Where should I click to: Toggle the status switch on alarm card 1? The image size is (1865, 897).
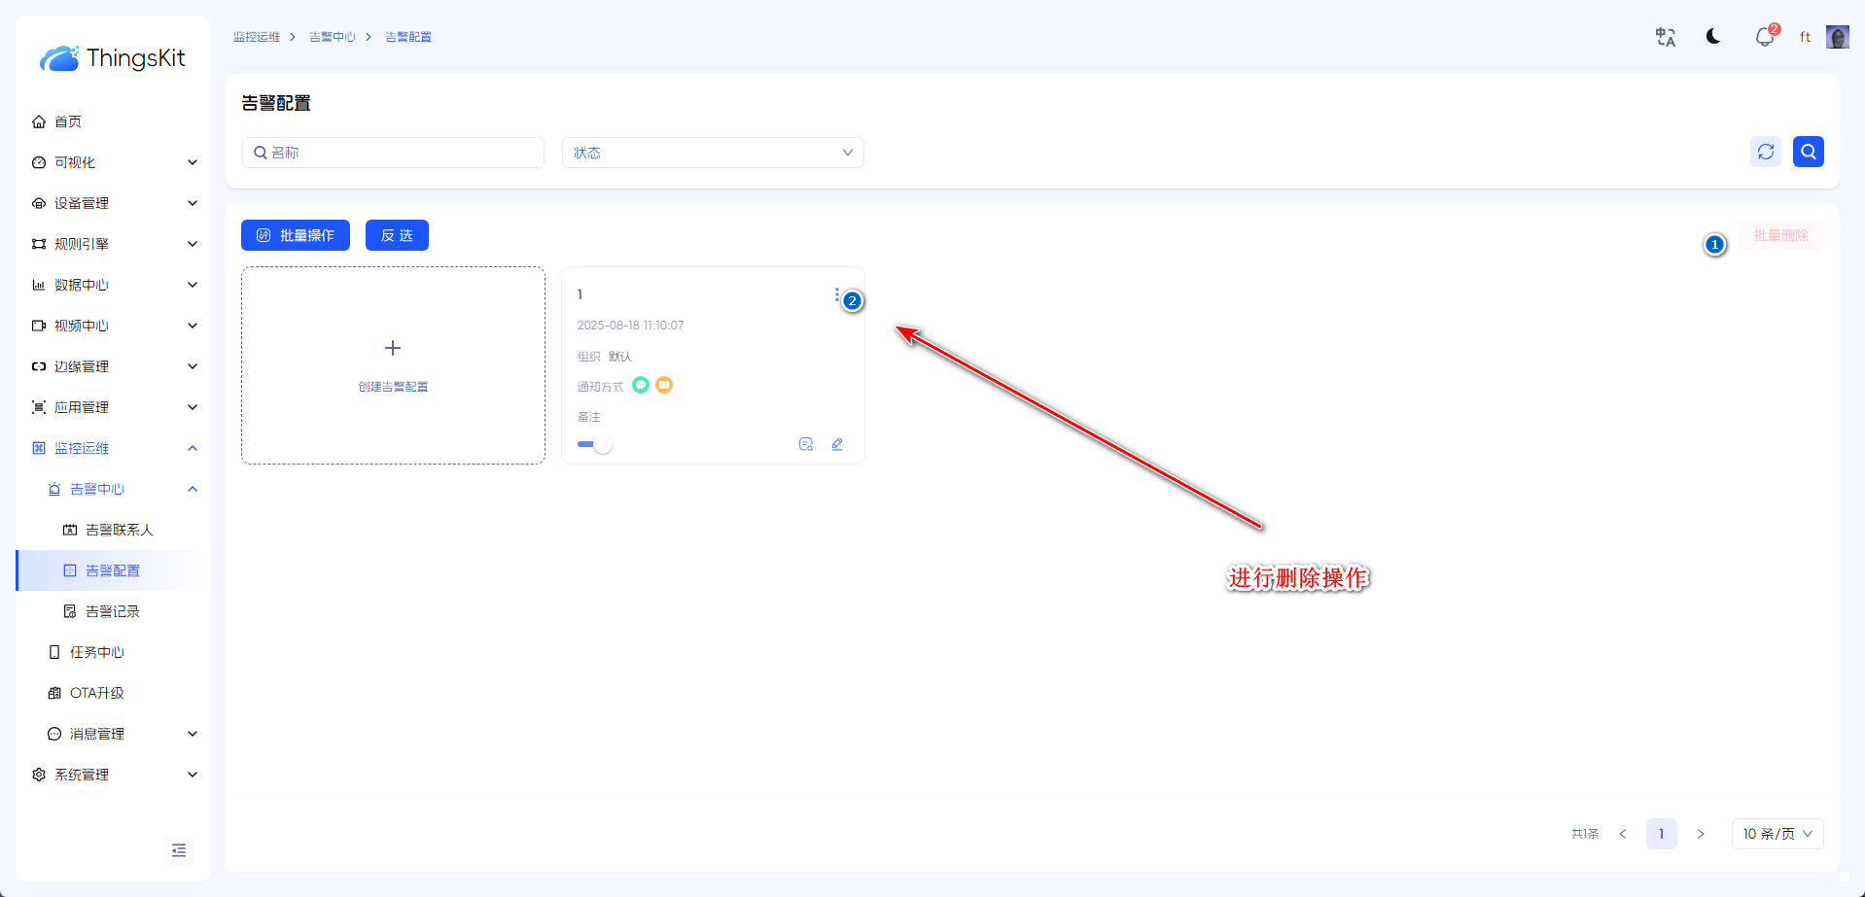[x=595, y=444]
